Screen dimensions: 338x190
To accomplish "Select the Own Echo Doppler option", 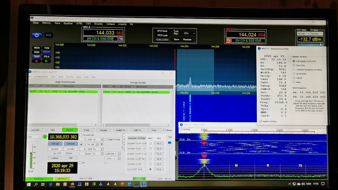I will [x=294, y=65].
